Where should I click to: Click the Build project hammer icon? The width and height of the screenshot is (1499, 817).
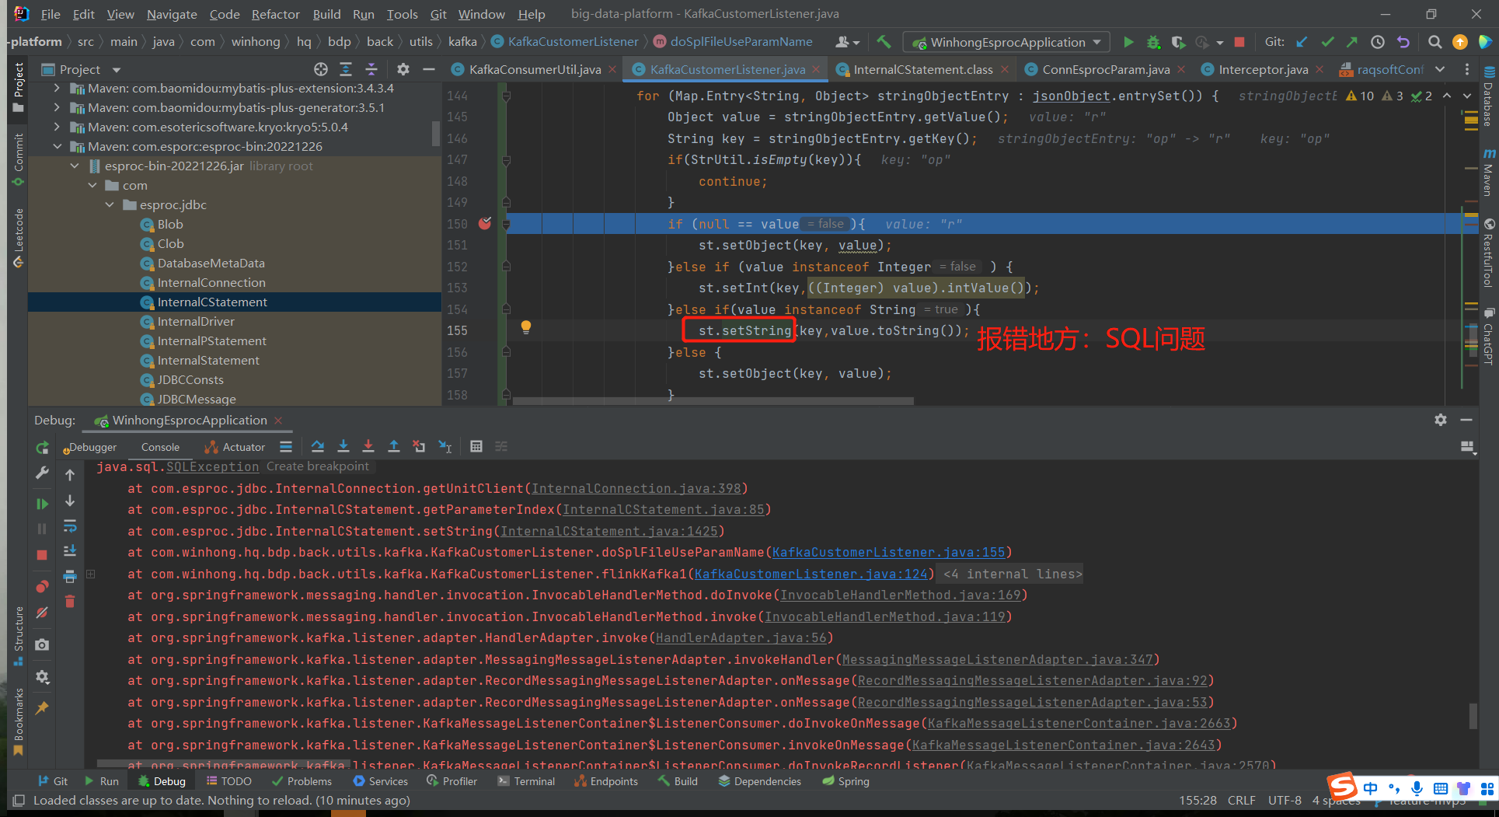pyautogui.click(x=884, y=42)
